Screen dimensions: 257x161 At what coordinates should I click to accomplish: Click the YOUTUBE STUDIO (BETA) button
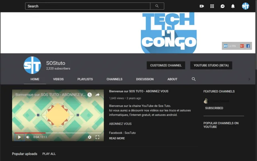point(211,65)
